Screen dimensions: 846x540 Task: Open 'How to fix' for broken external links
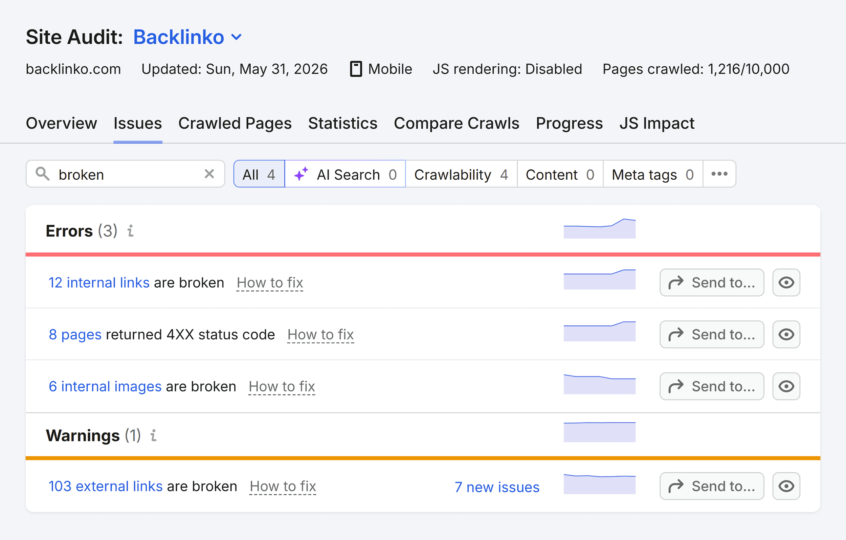point(283,487)
